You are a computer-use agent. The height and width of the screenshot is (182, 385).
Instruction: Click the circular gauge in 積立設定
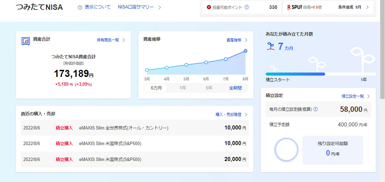(286, 149)
